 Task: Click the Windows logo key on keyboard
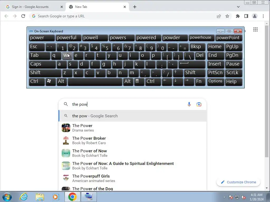pos(50,82)
